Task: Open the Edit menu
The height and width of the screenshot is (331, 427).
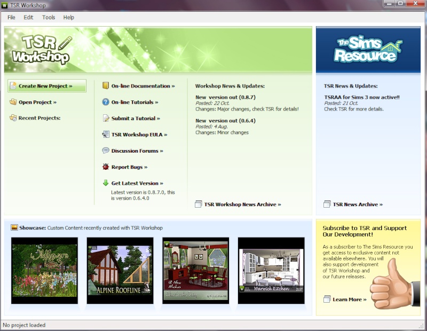Action: 28,18
